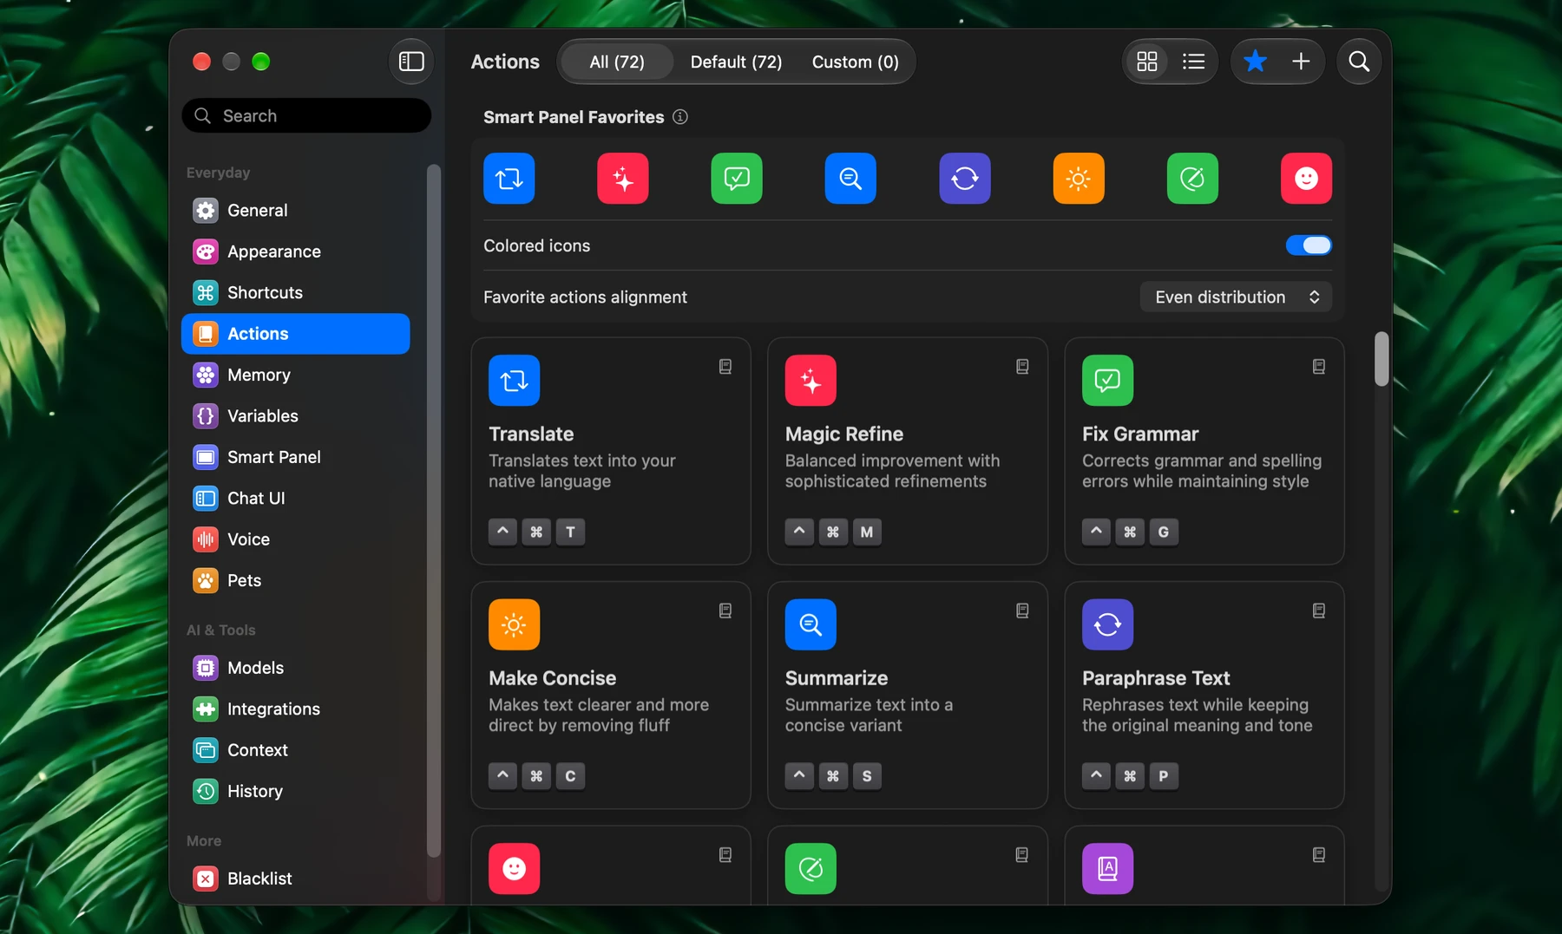Open prompt book icon on Fix Grammar card
The height and width of the screenshot is (934, 1562).
pyautogui.click(x=1319, y=367)
